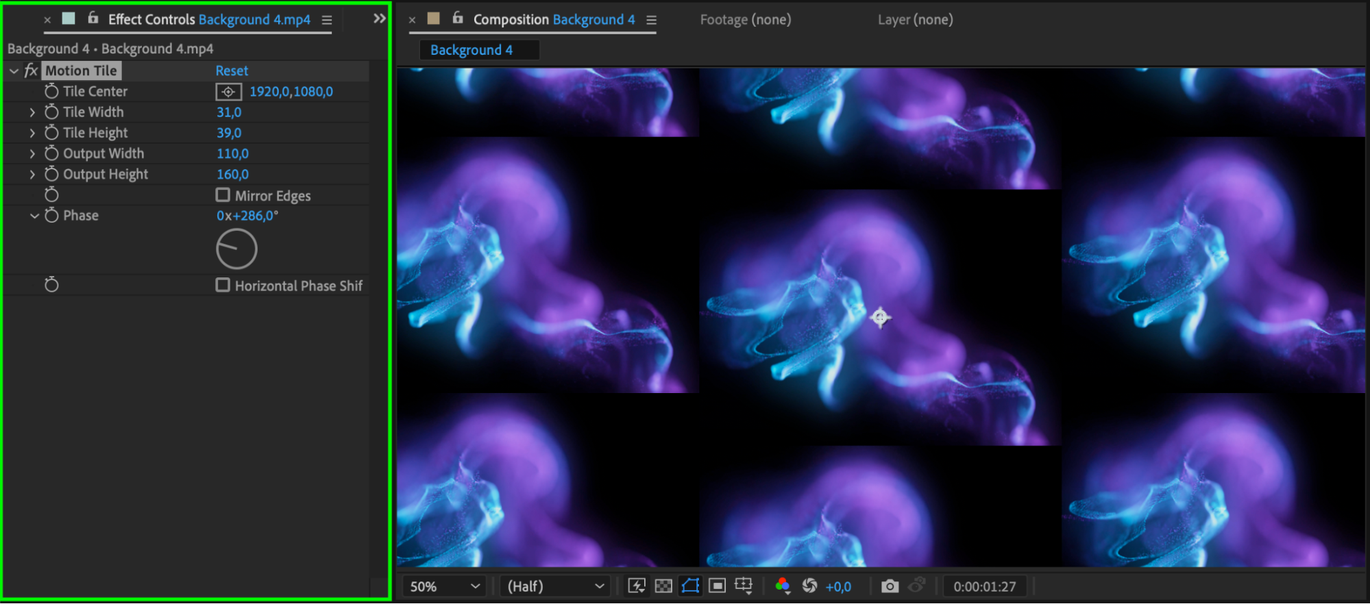Click the Tile Center value 1920,0,1080,0
Image resolution: width=1370 pixels, height=604 pixels.
click(x=291, y=91)
